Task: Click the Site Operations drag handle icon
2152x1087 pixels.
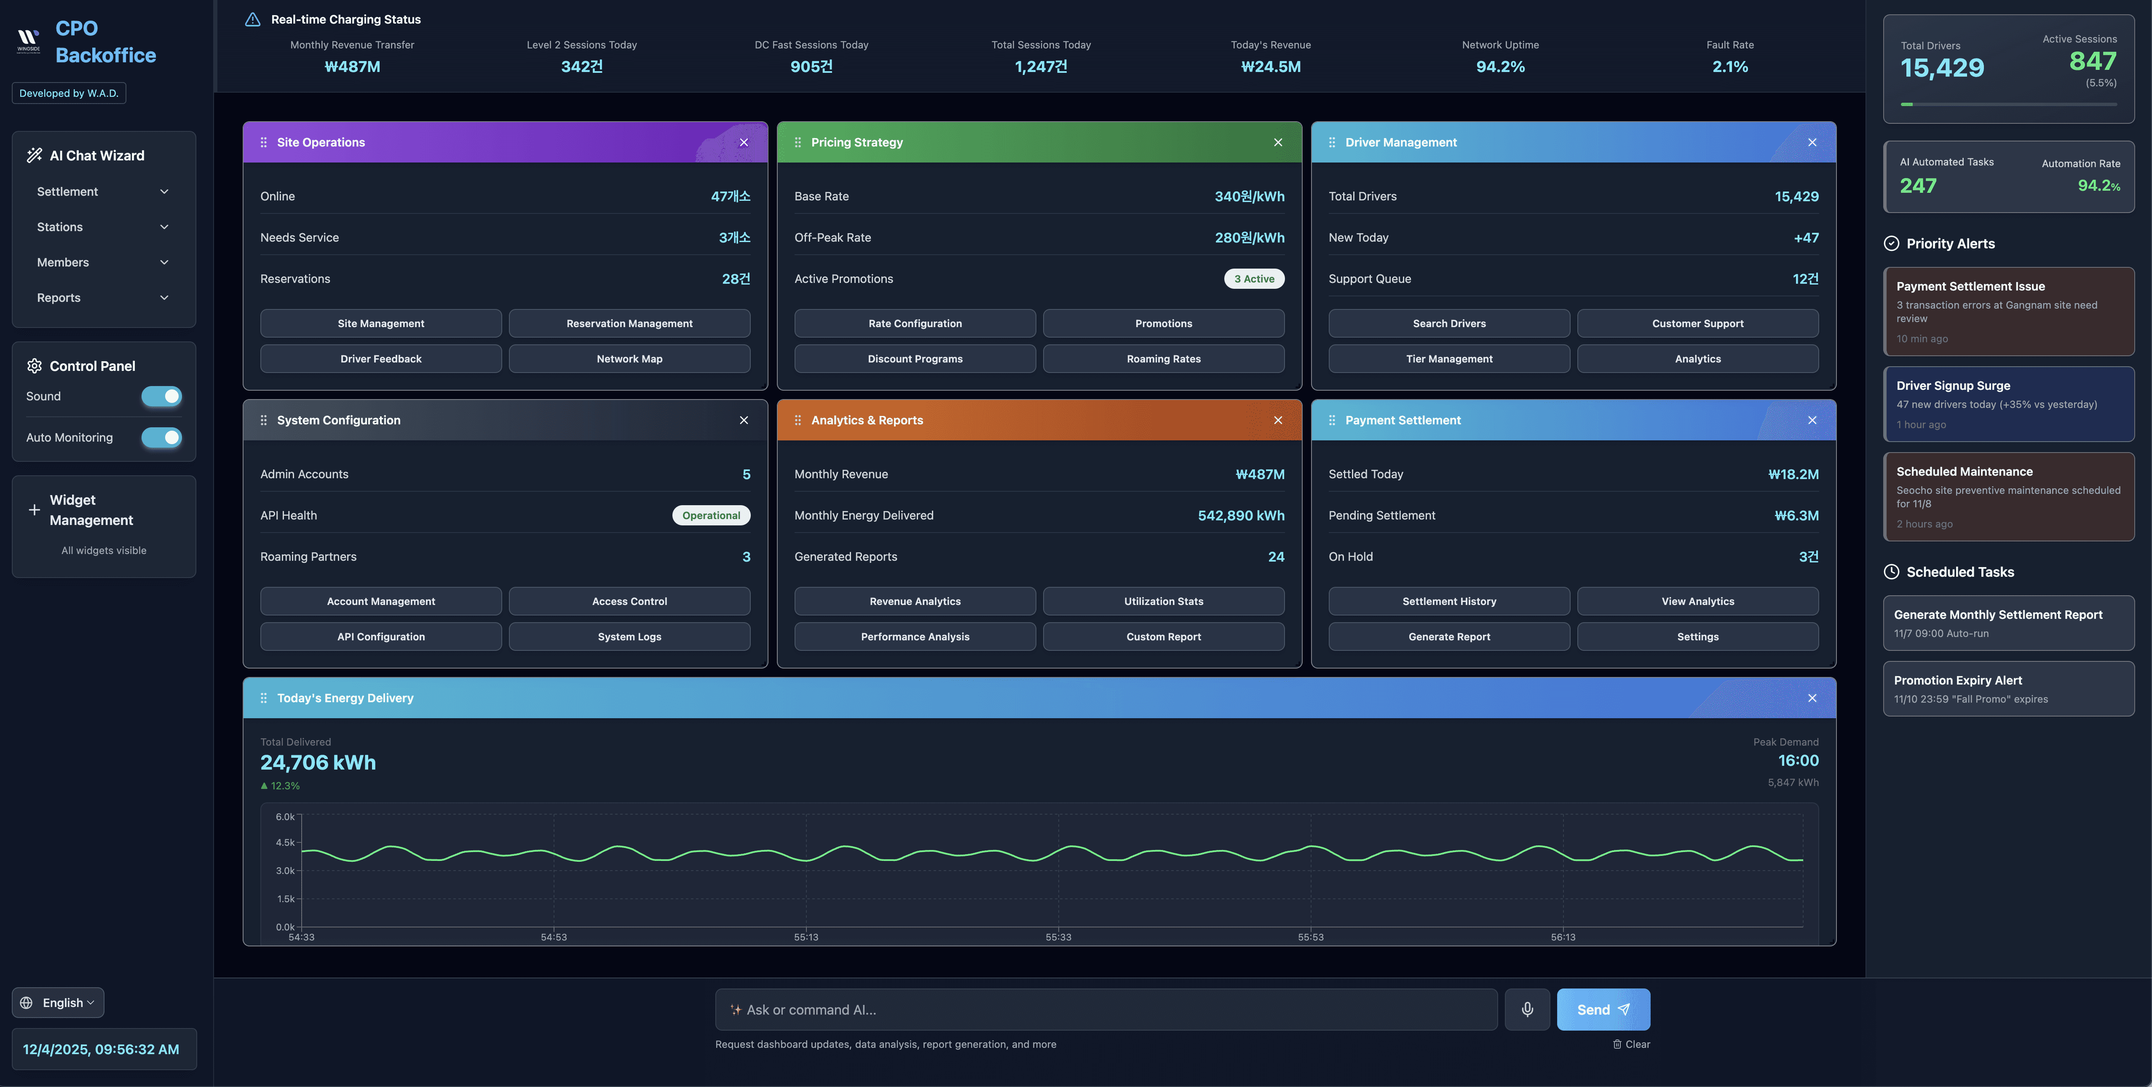Action: pyautogui.click(x=264, y=143)
